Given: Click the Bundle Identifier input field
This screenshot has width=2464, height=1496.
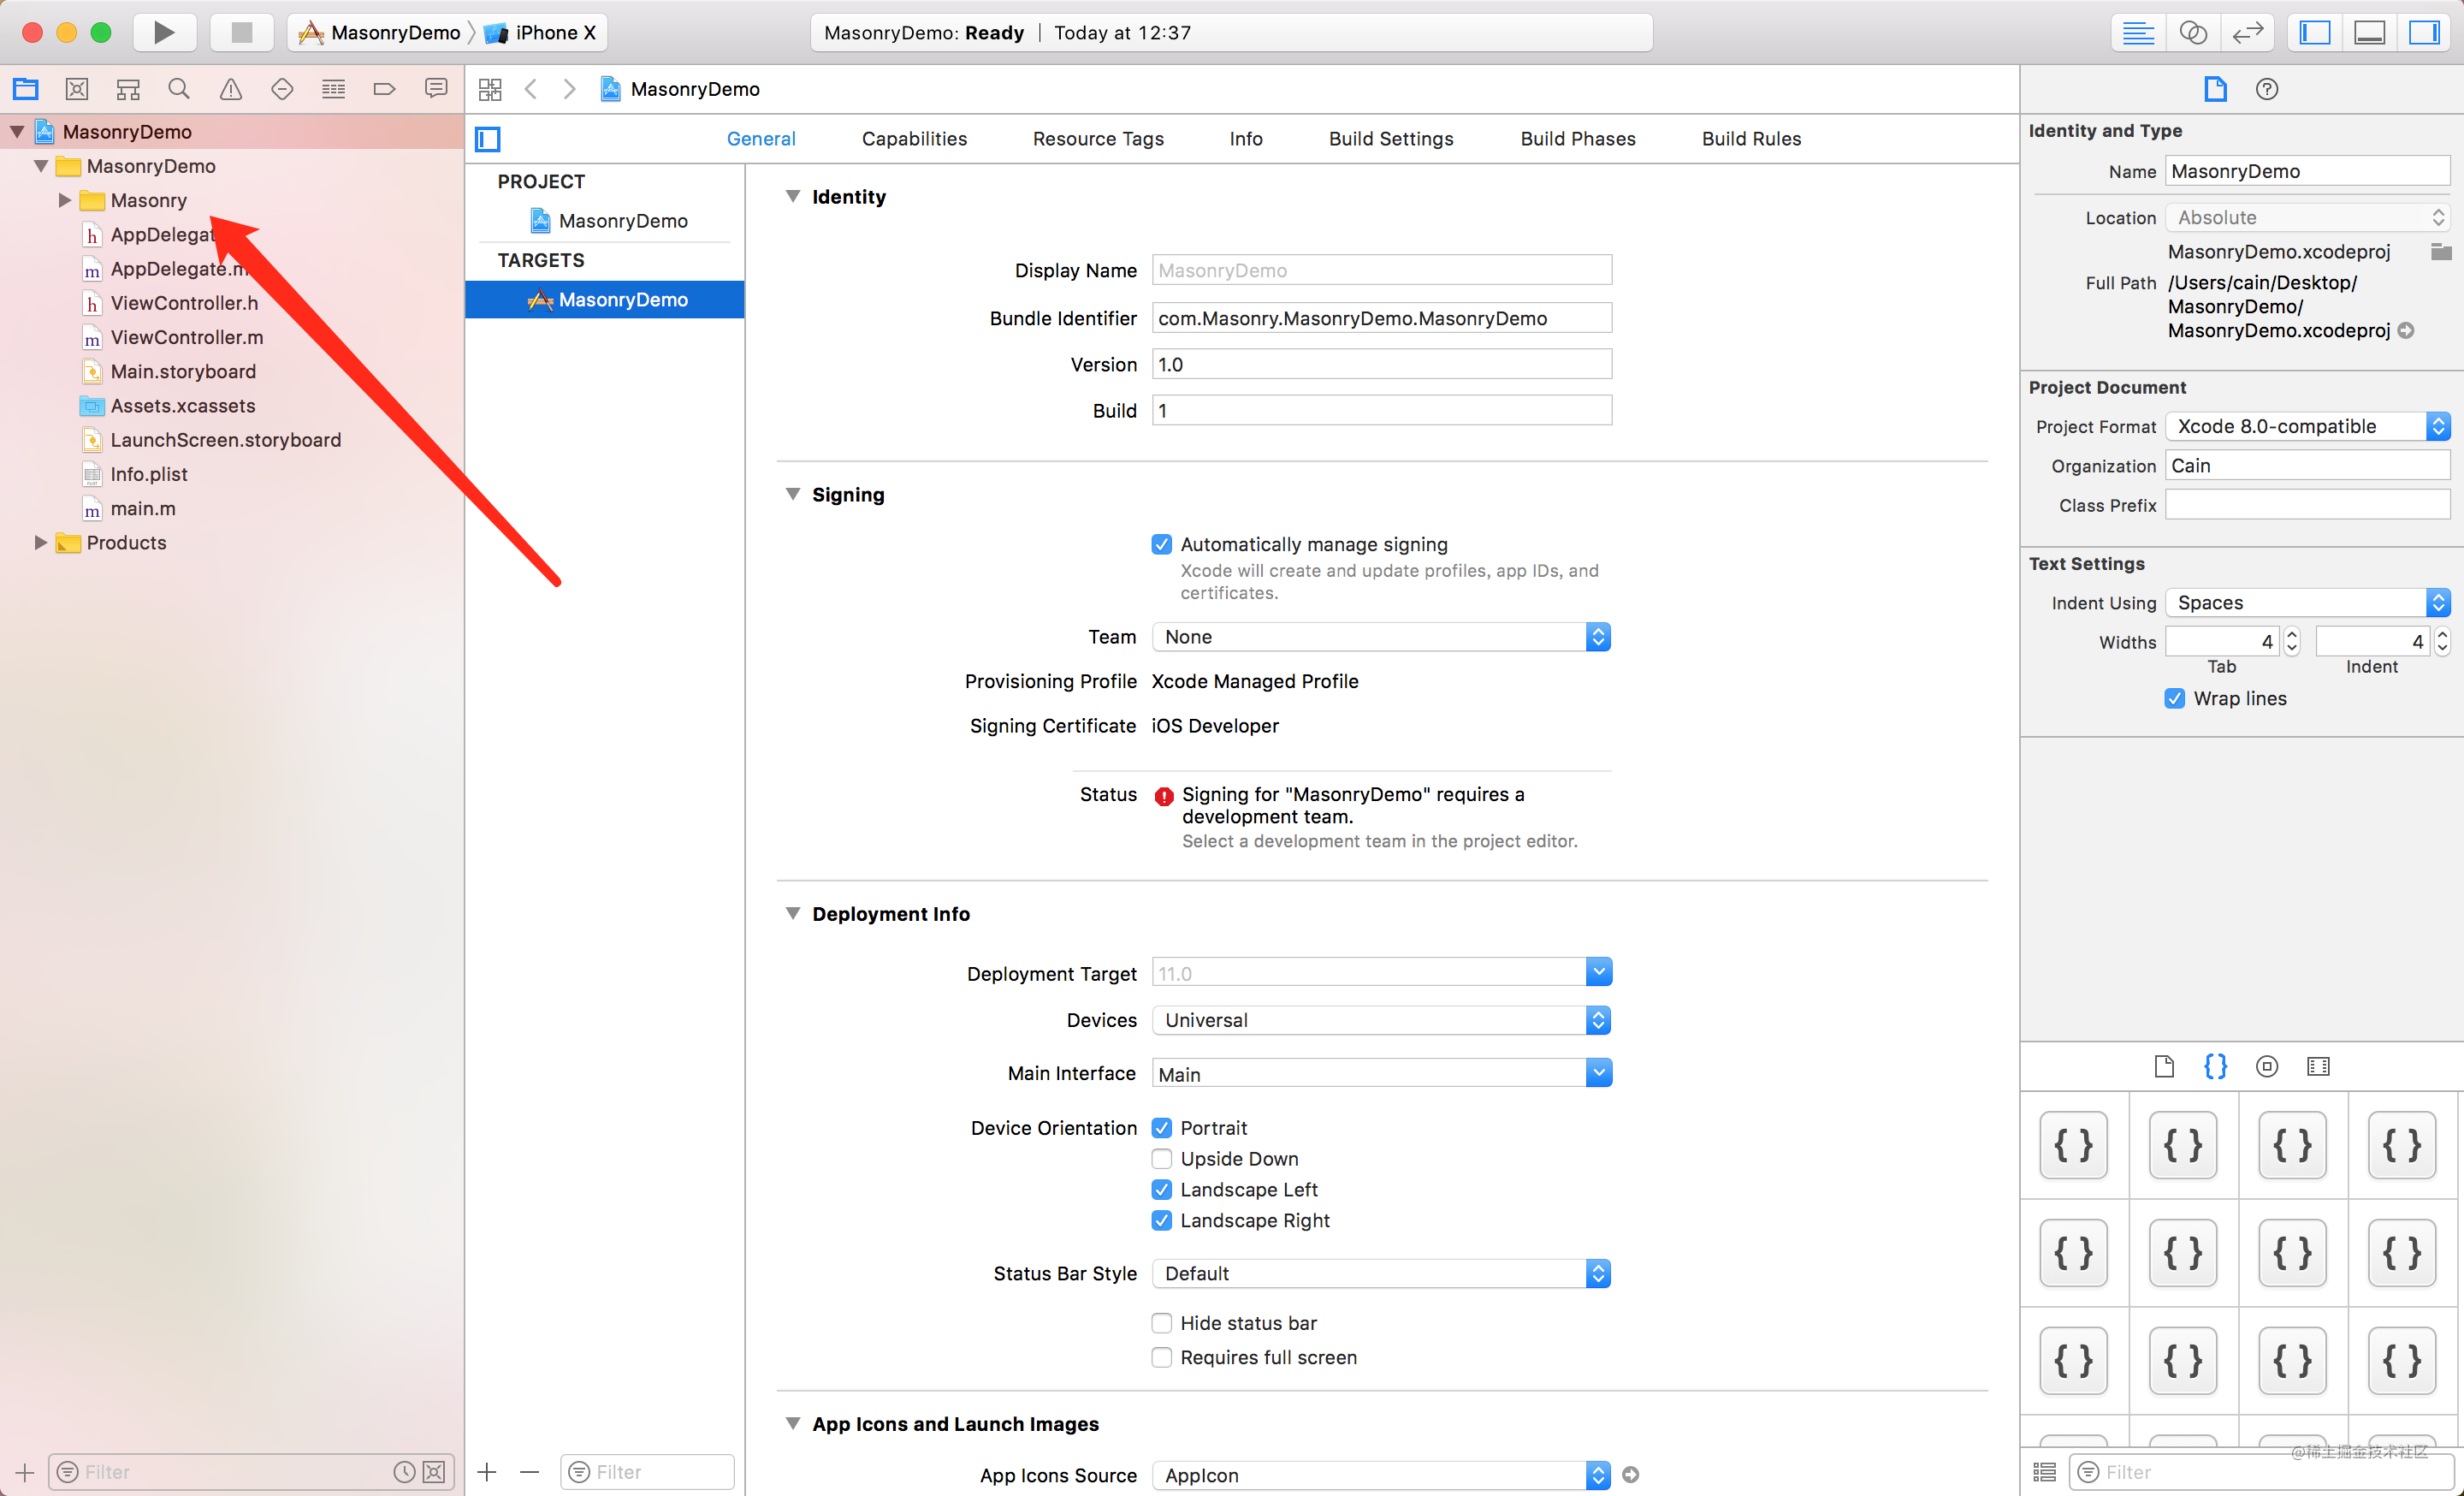Looking at the screenshot, I should click(1378, 318).
